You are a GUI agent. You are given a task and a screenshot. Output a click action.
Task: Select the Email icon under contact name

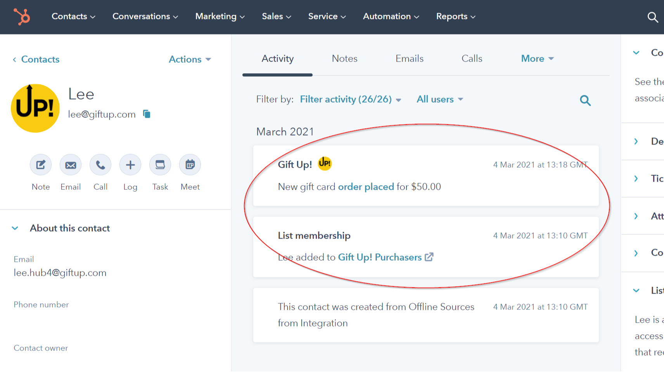(70, 165)
